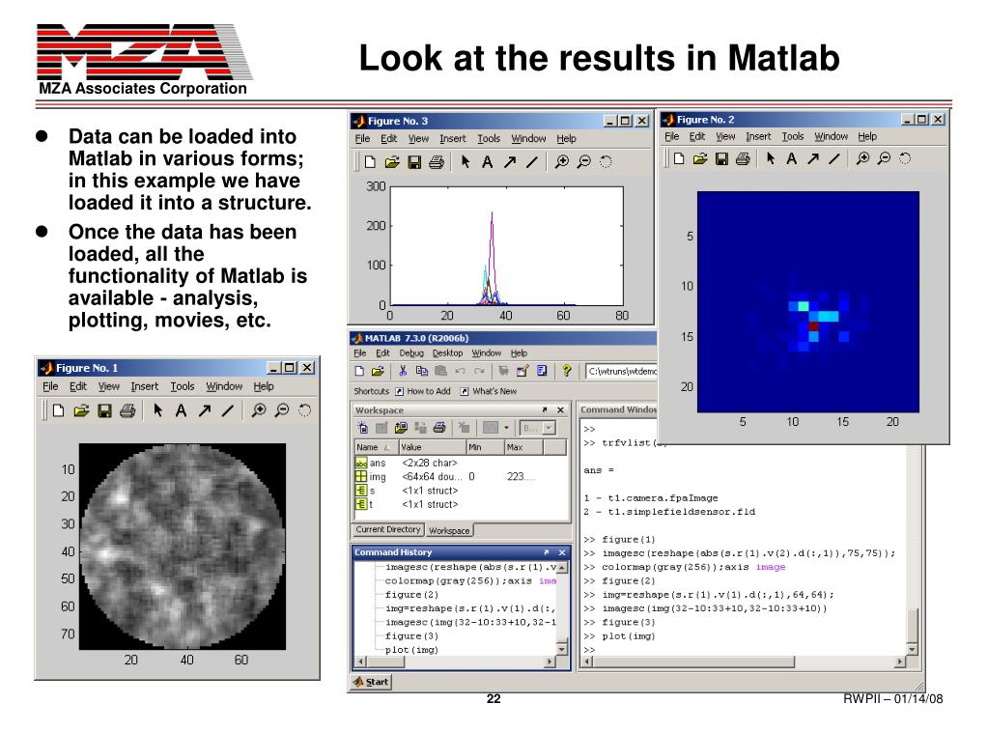988x732 pixels.
Task: Select figure(2) in Command History
Action: (x=411, y=594)
